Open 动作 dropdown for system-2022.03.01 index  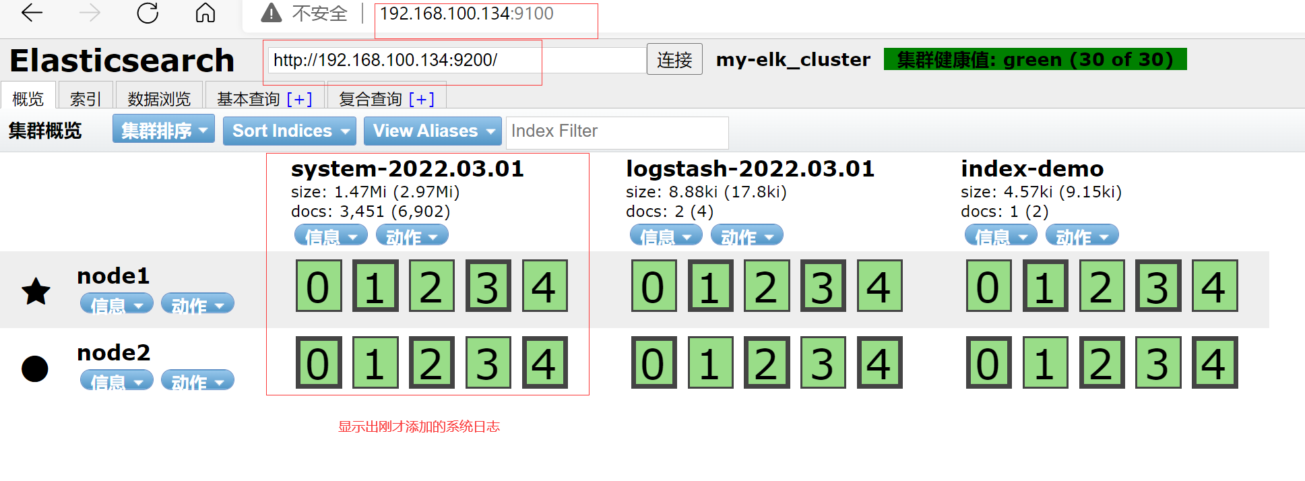click(x=412, y=236)
